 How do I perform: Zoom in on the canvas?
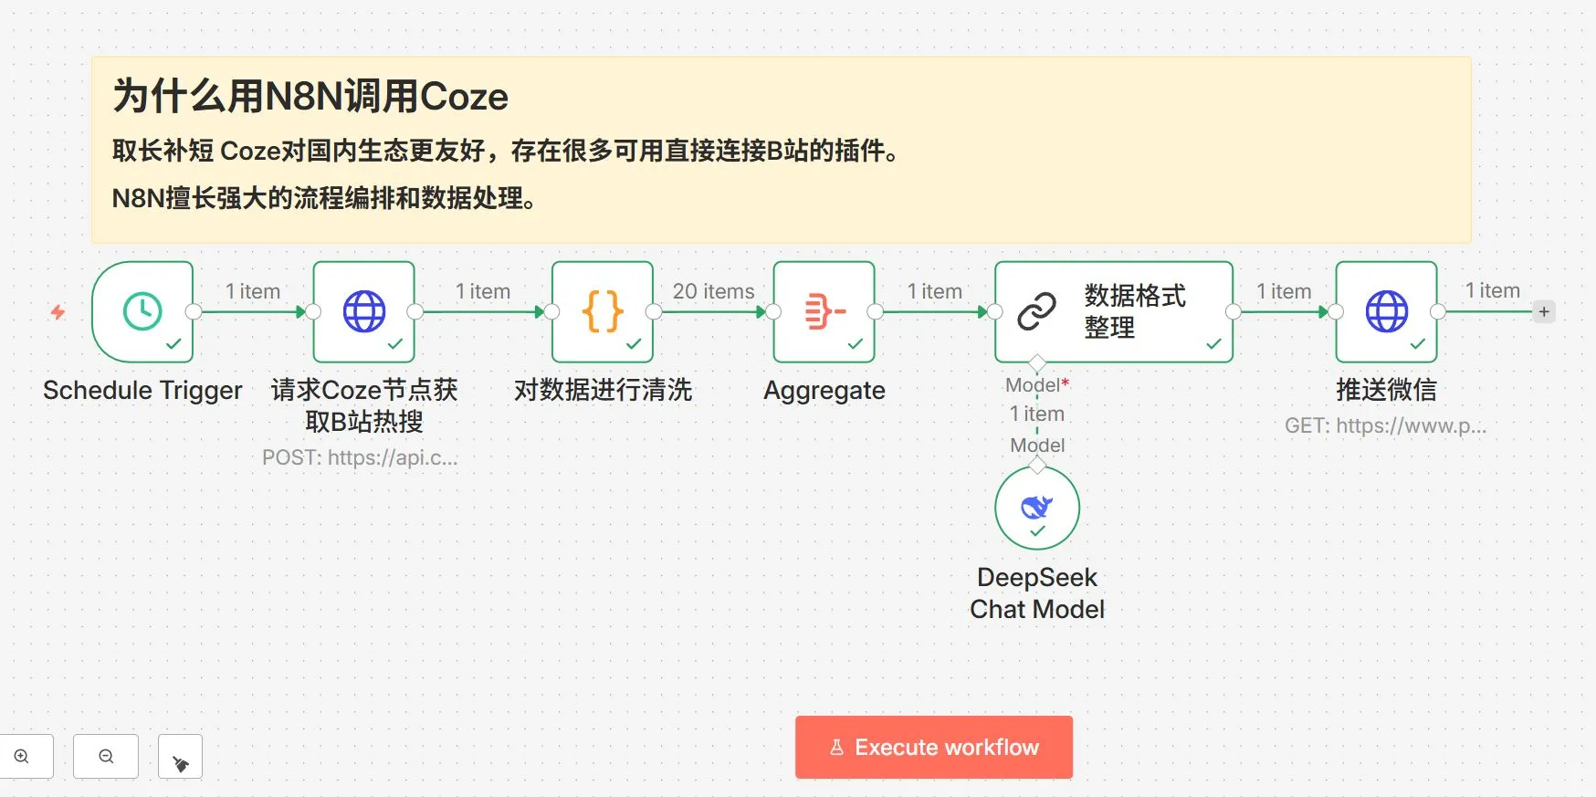tap(22, 756)
